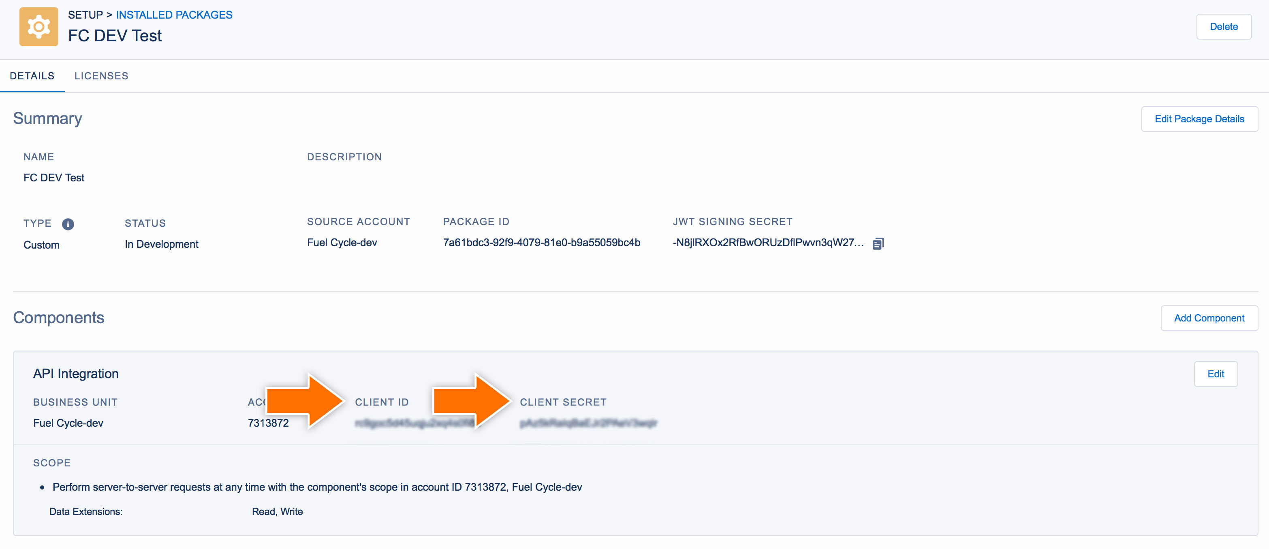
Task: Click account ID 7313872 in API Integration
Action: click(x=268, y=423)
